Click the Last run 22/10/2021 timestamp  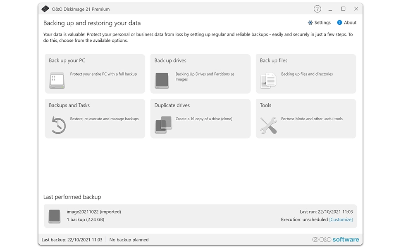(326, 211)
